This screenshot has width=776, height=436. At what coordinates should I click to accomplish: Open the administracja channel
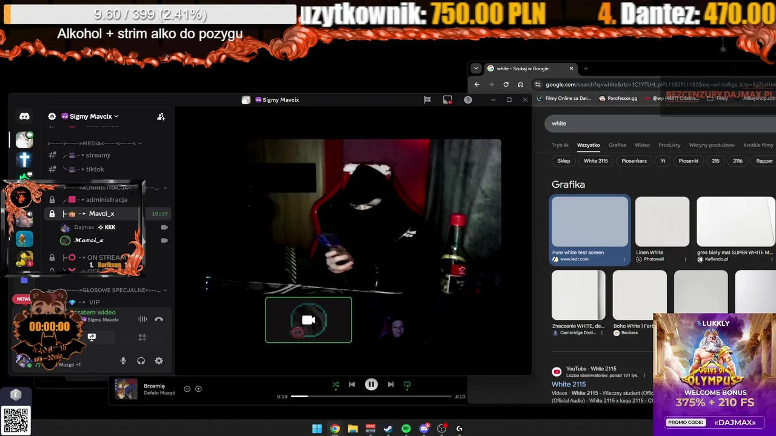coord(107,200)
